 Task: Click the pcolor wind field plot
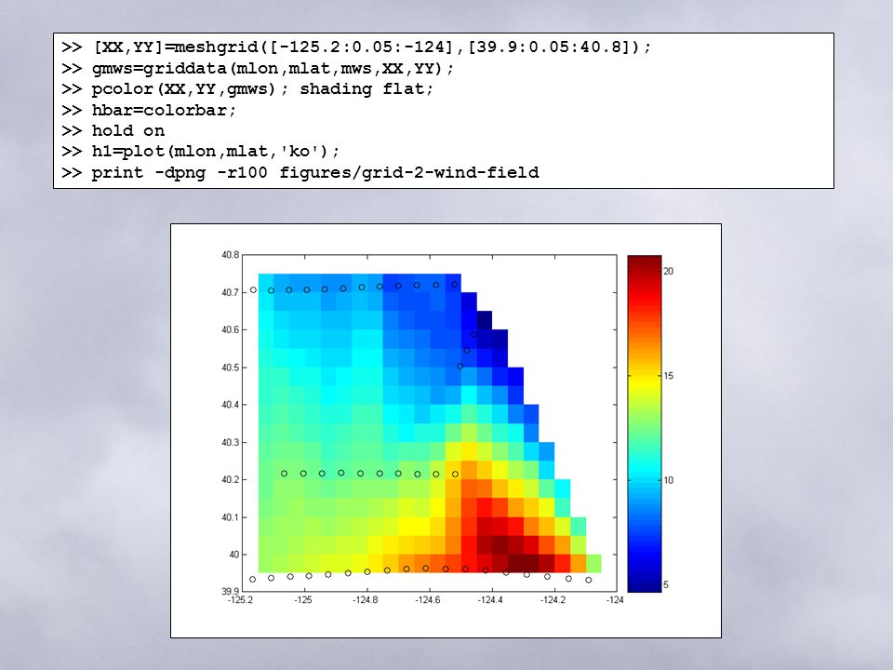click(x=430, y=423)
